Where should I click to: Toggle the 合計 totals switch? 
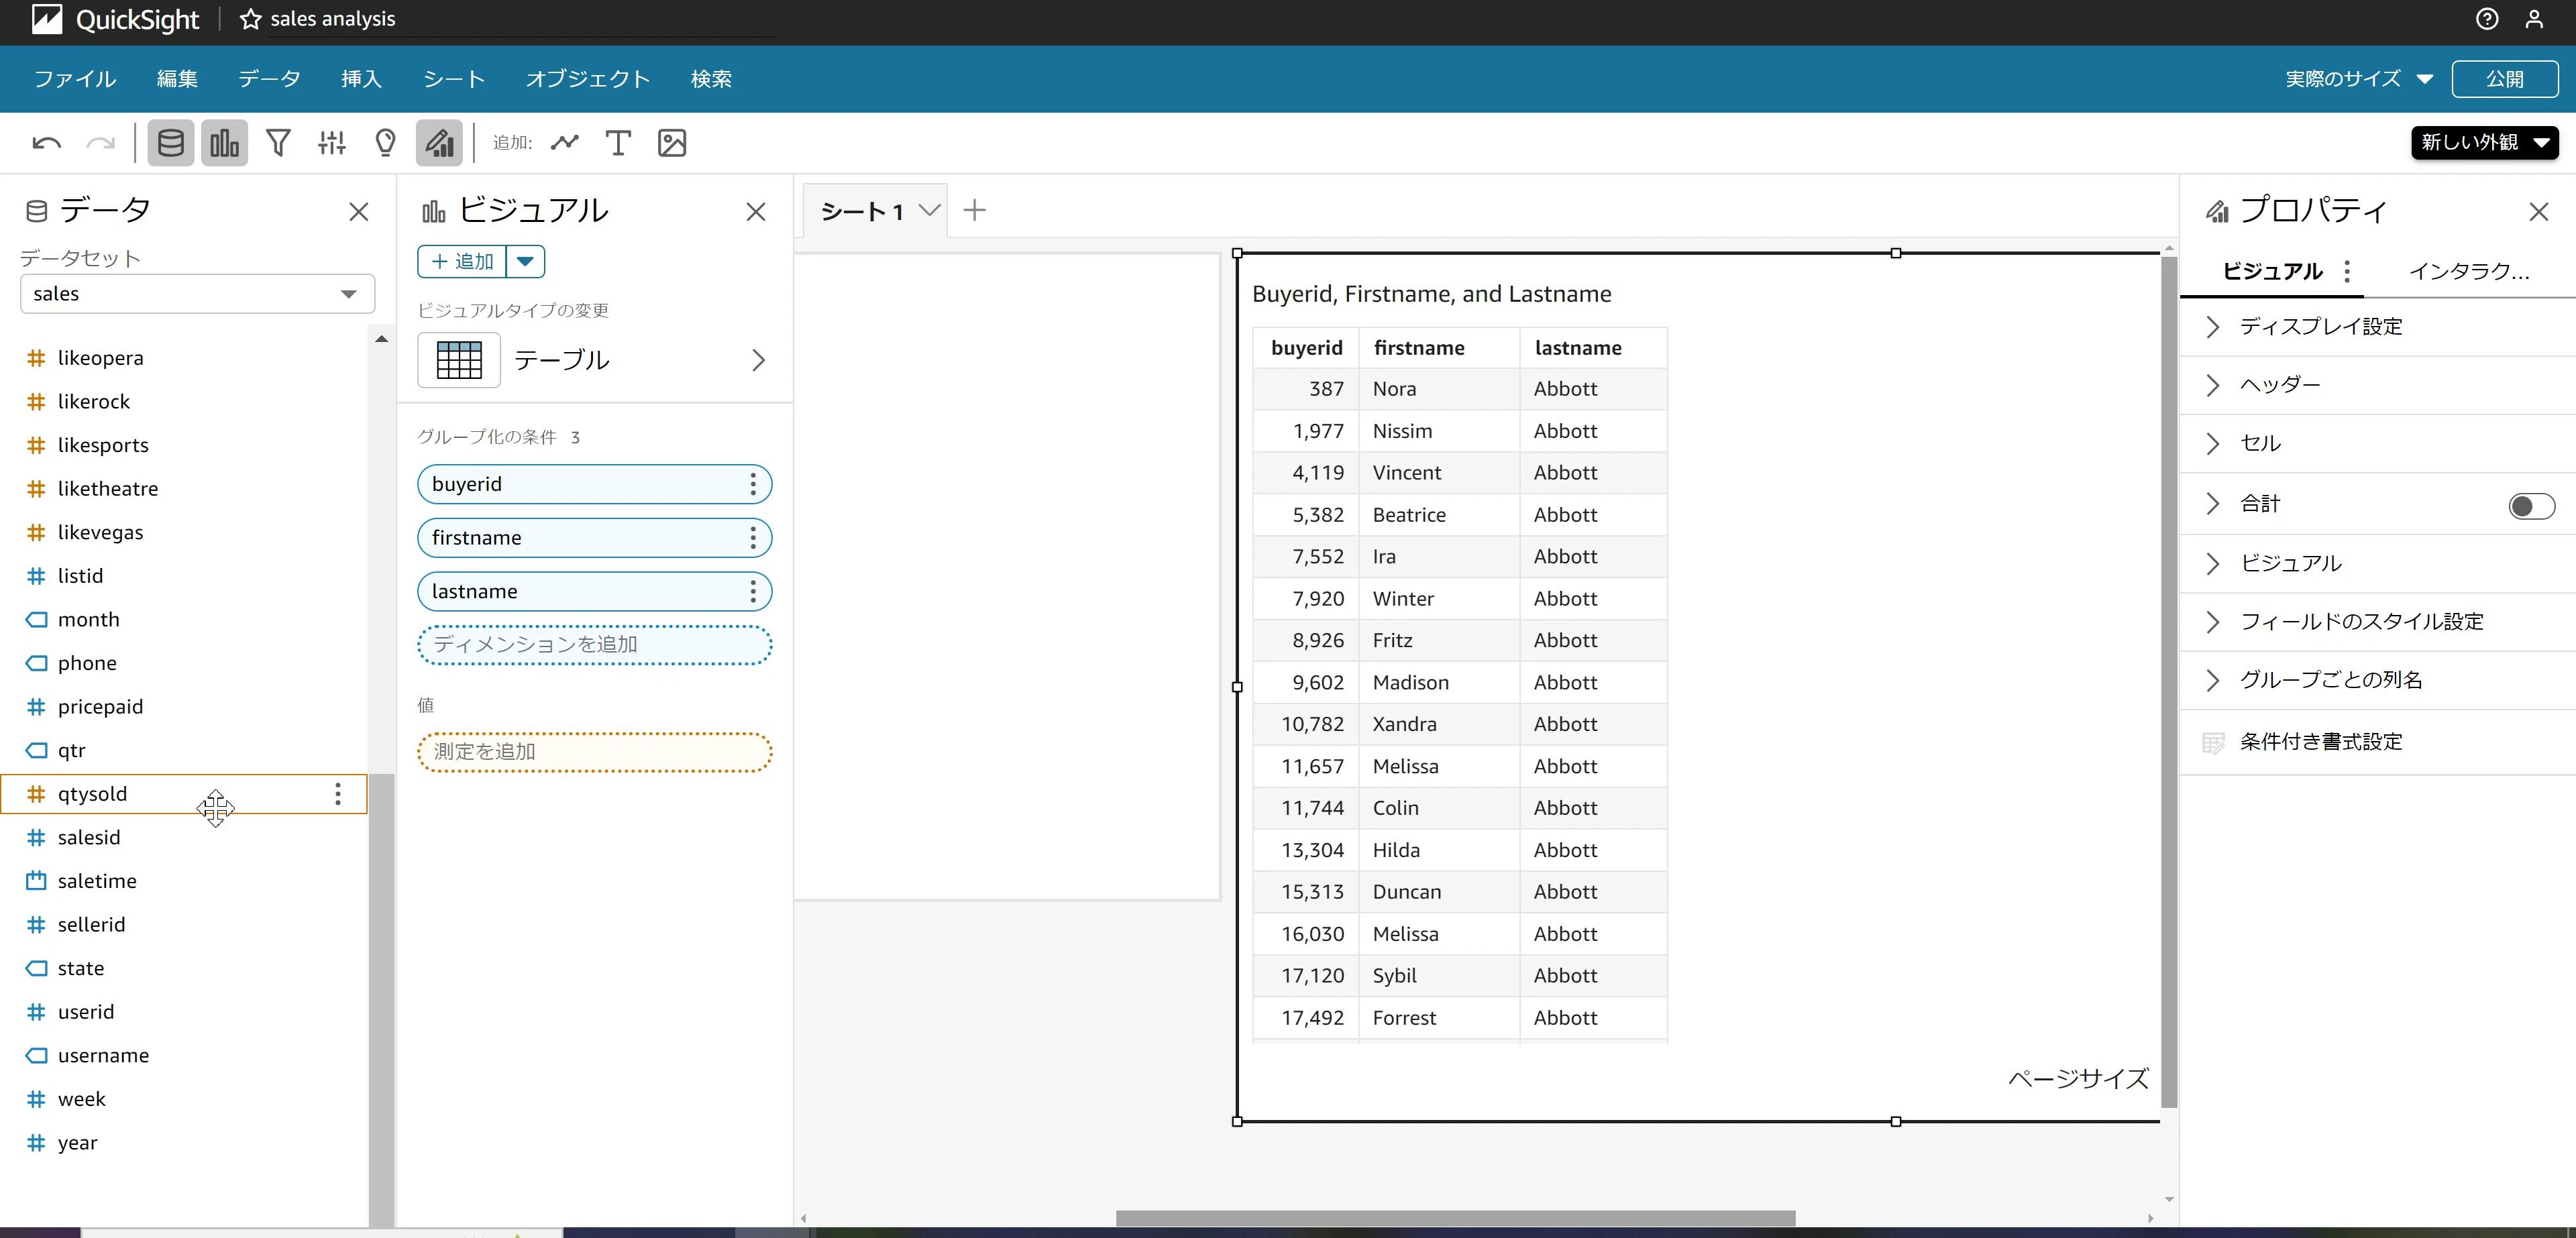2531,506
